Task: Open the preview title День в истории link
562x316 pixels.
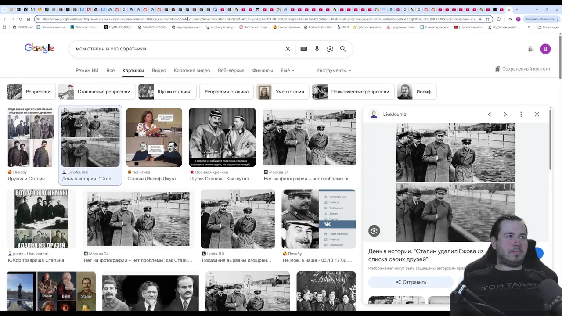Action: [426, 255]
